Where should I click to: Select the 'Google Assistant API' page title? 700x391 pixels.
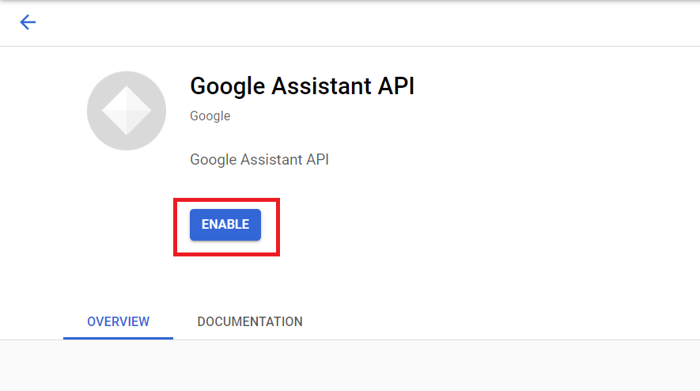tap(302, 86)
